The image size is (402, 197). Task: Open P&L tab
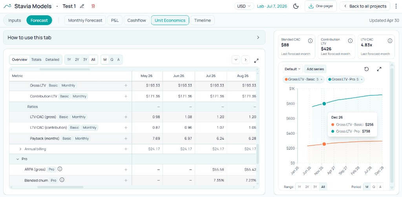(115, 20)
